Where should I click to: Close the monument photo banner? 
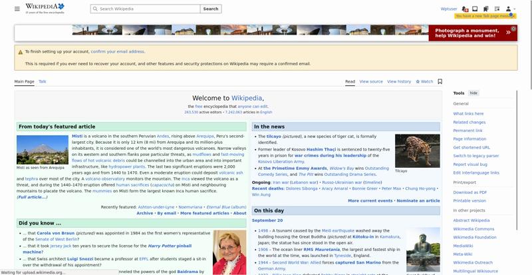pyautogui.click(x=513, y=29)
